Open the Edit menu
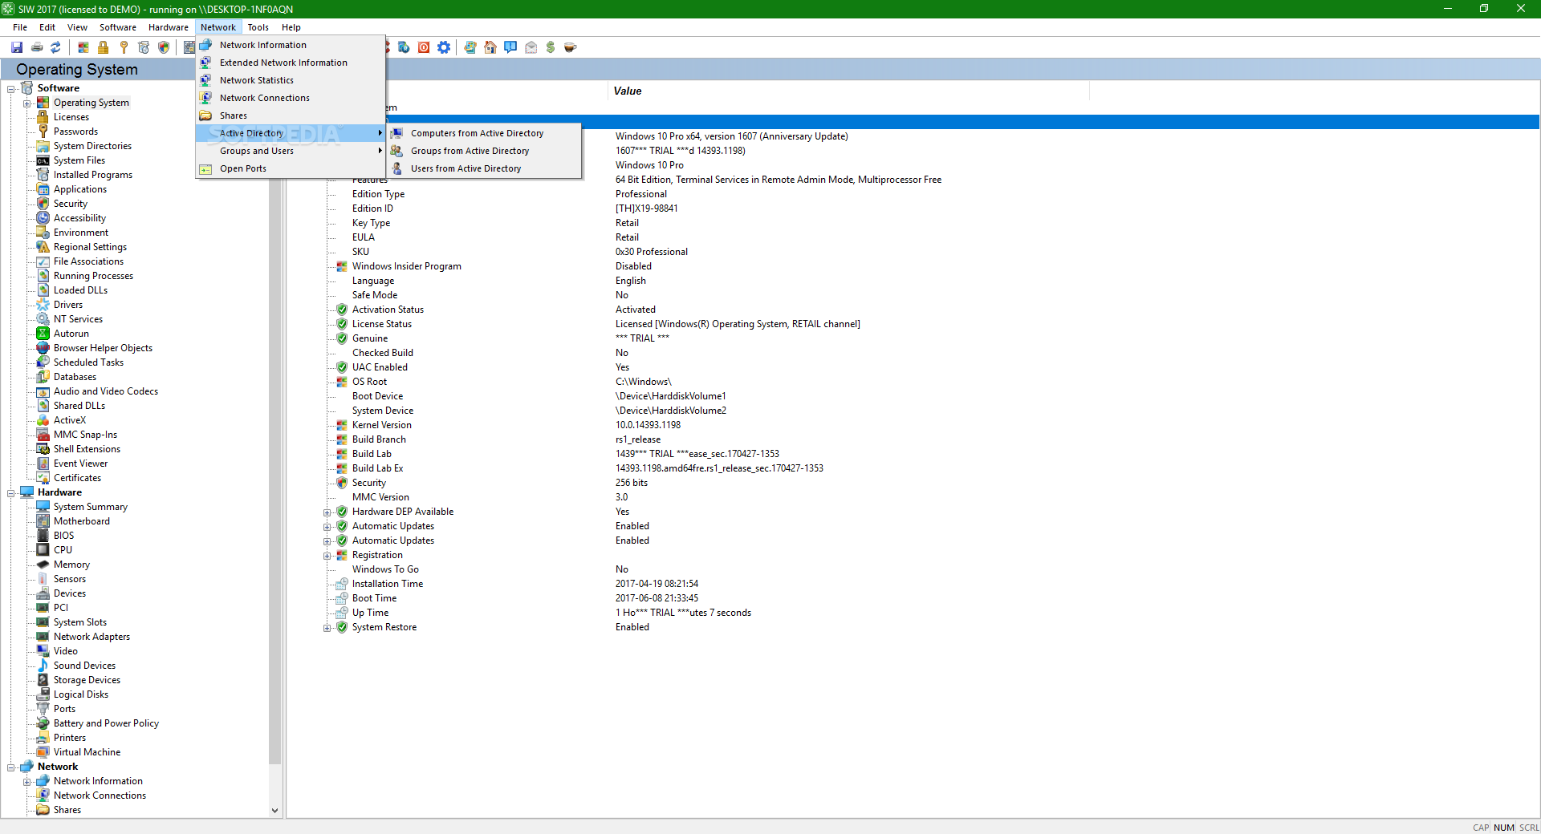The width and height of the screenshot is (1541, 834). (47, 27)
